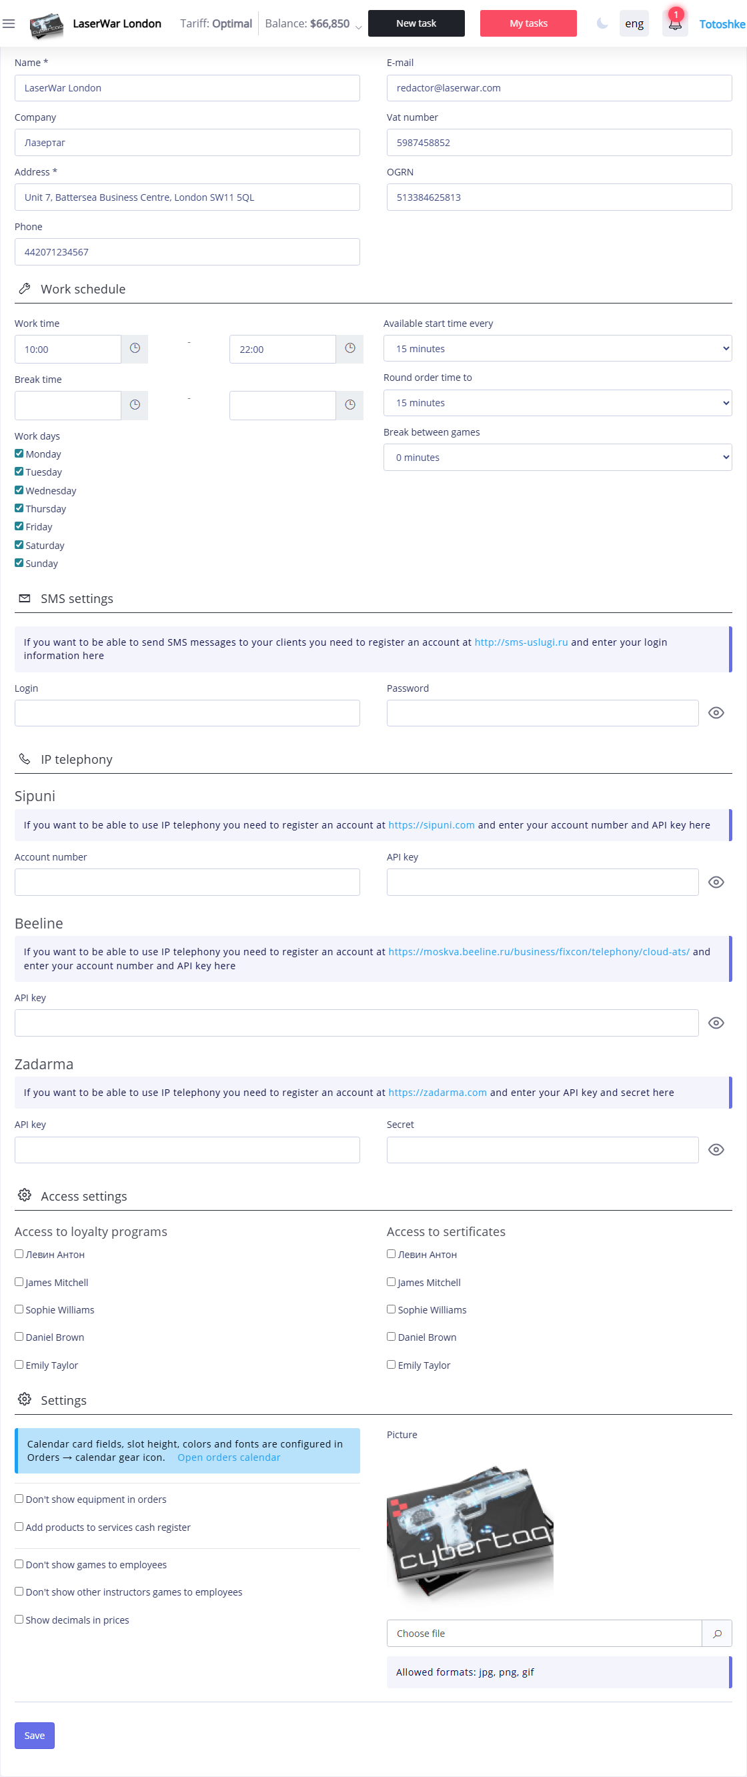Screen dimensions: 747x1777
Task: Reveal Zadarma secret with eye icon
Action: [x=716, y=1149]
